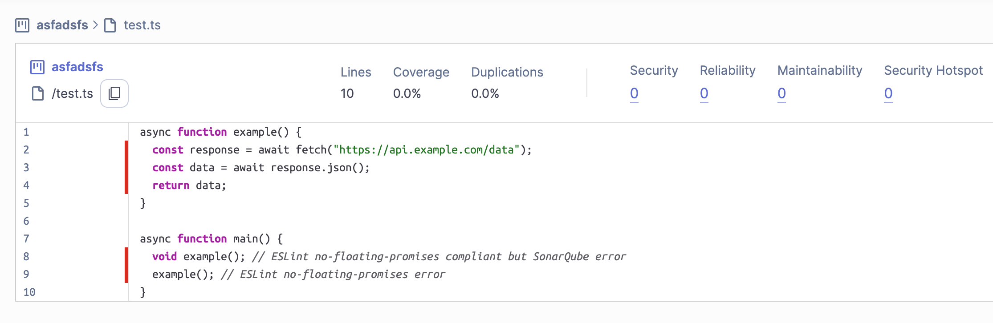Click test.ts in the breadcrumb
This screenshot has width=993, height=323.
point(142,25)
